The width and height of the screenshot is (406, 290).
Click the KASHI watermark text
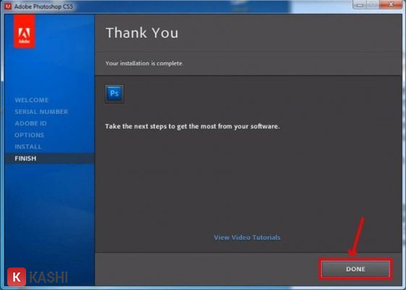click(x=48, y=277)
